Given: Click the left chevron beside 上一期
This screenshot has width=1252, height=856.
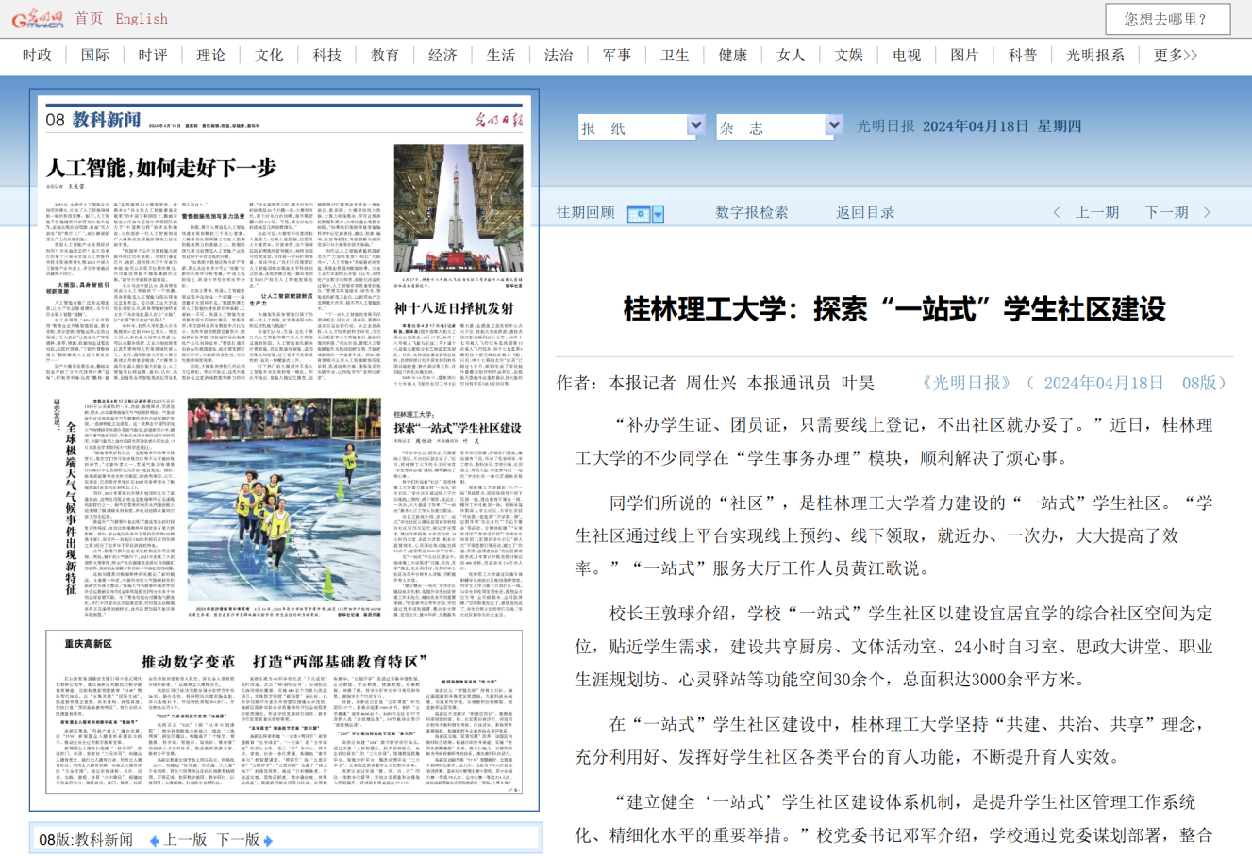Looking at the screenshot, I should (1057, 213).
